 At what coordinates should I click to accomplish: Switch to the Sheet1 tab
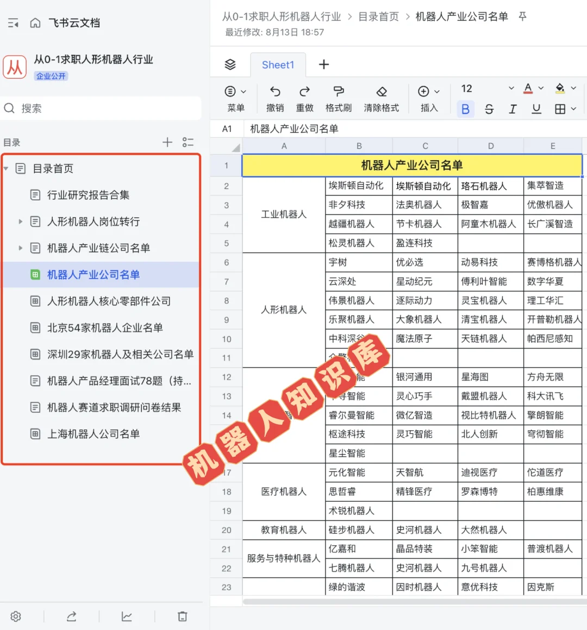point(278,65)
